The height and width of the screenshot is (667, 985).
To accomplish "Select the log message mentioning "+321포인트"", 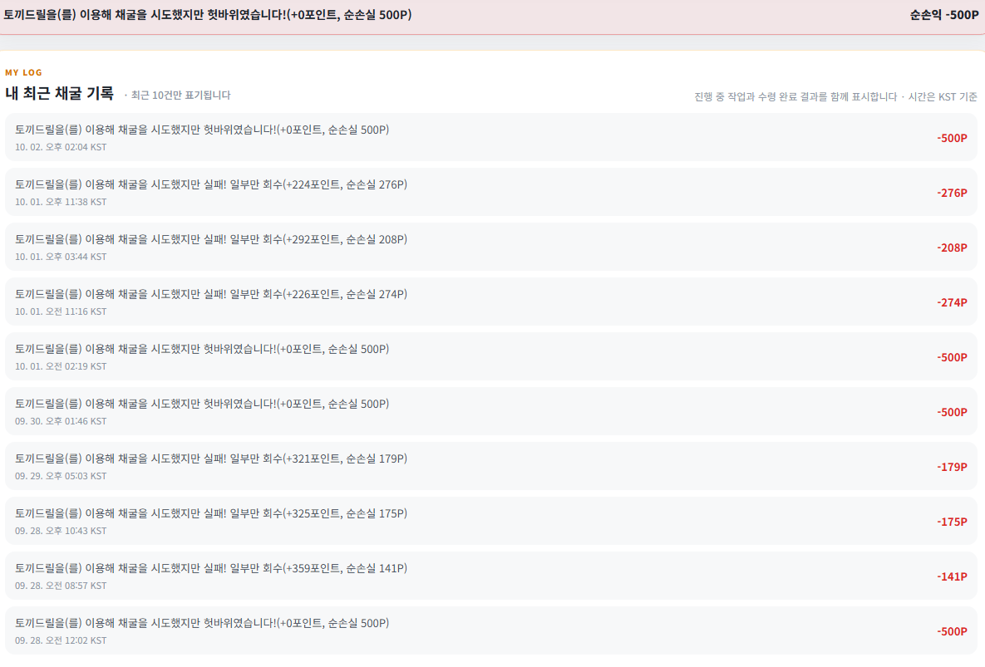I will point(211,459).
